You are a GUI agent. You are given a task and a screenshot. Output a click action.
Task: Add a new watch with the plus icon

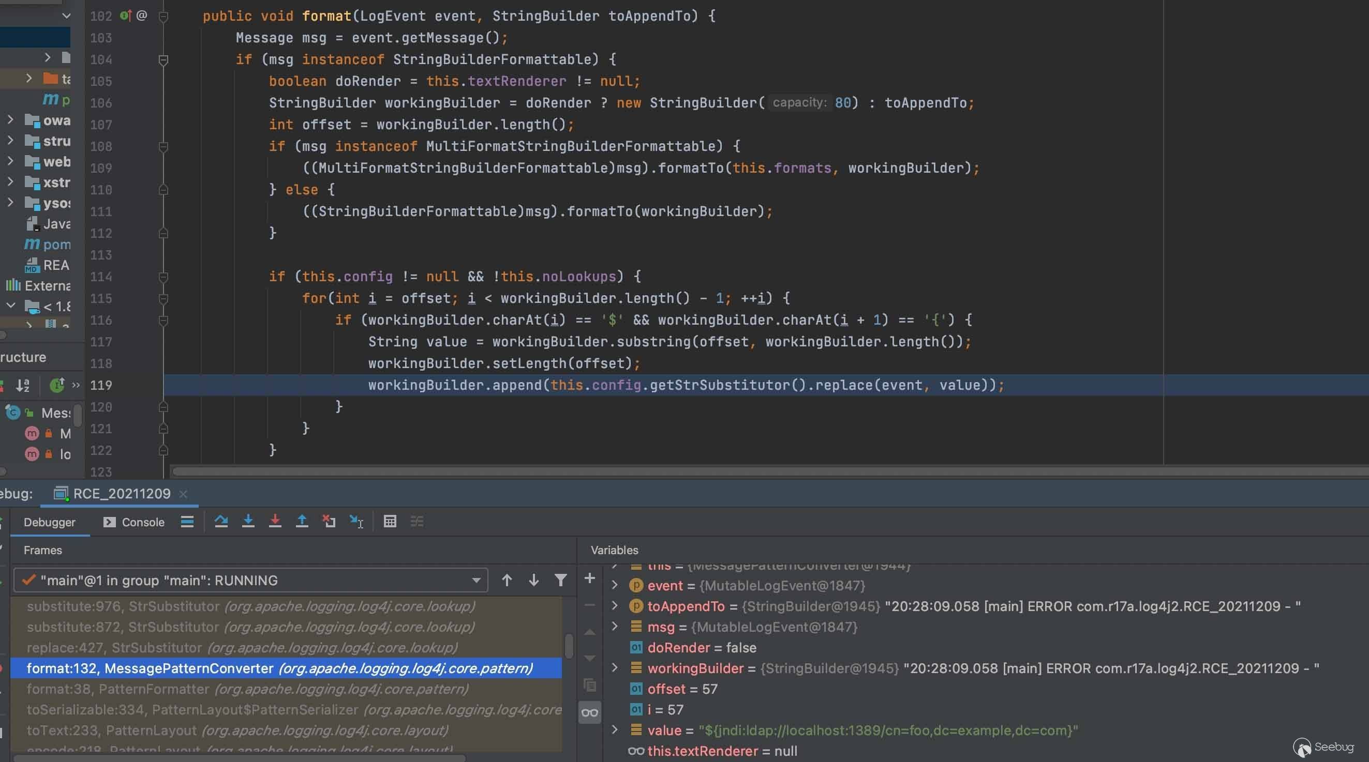click(589, 578)
